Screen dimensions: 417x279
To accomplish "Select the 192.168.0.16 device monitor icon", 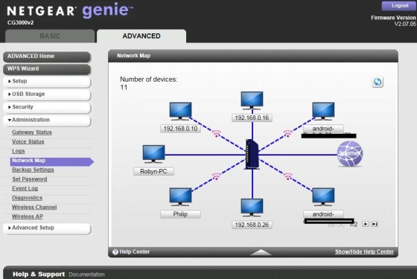I will pos(252,100).
